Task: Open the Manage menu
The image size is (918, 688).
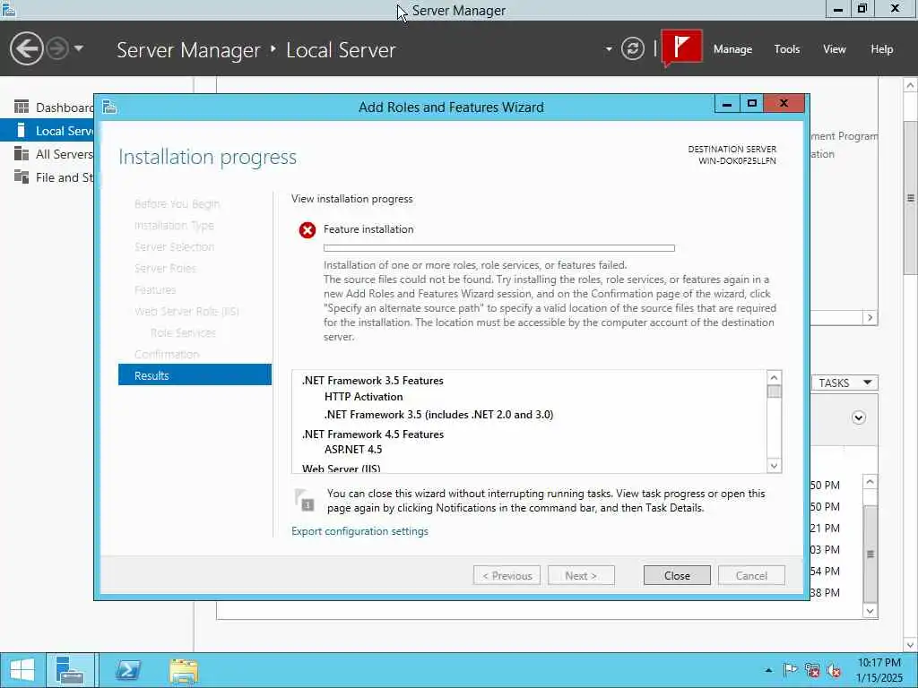Action: [x=732, y=49]
